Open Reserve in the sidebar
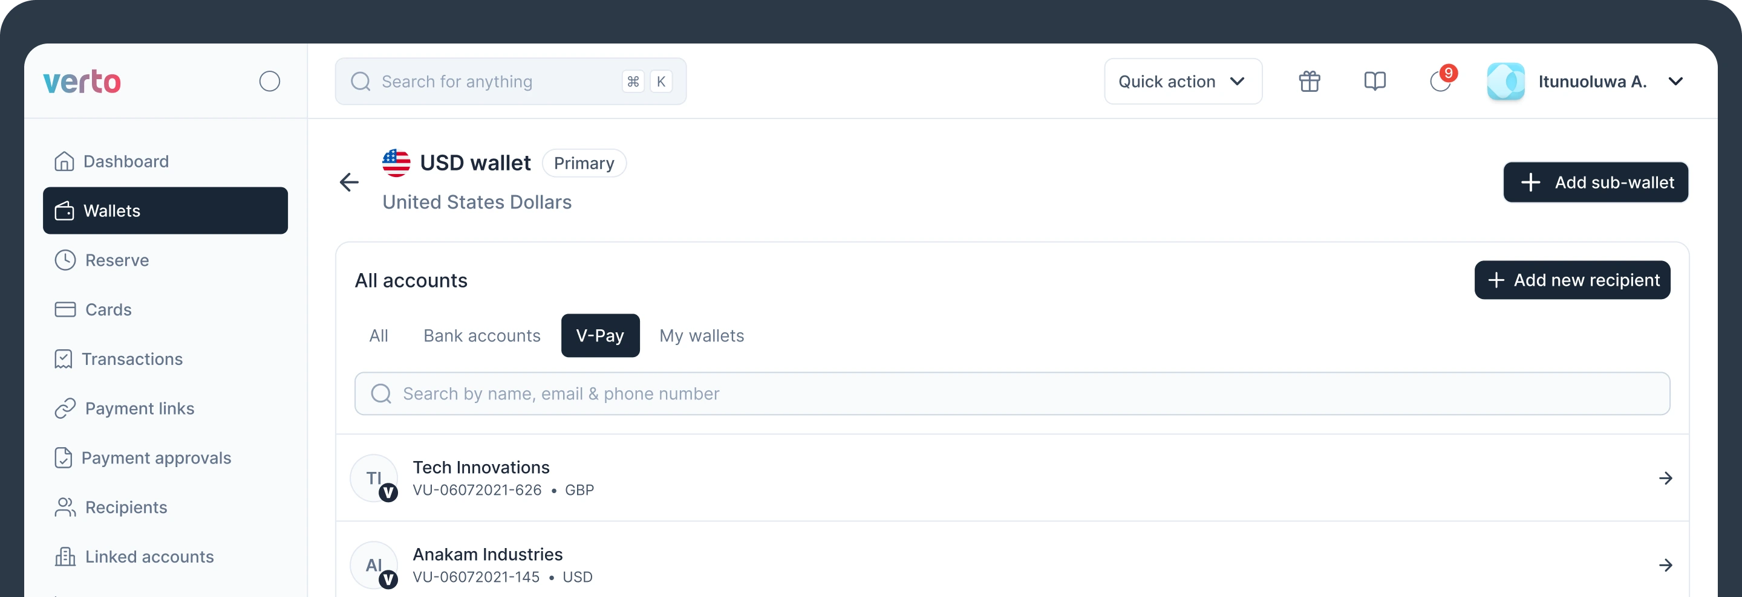The height and width of the screenshot is (597, 1742). pyautogui.click(x=165, y=260)
